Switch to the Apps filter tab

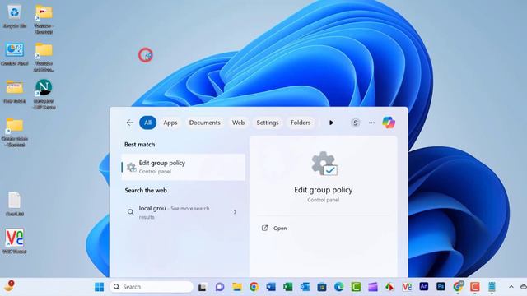[x=170, y=123]
